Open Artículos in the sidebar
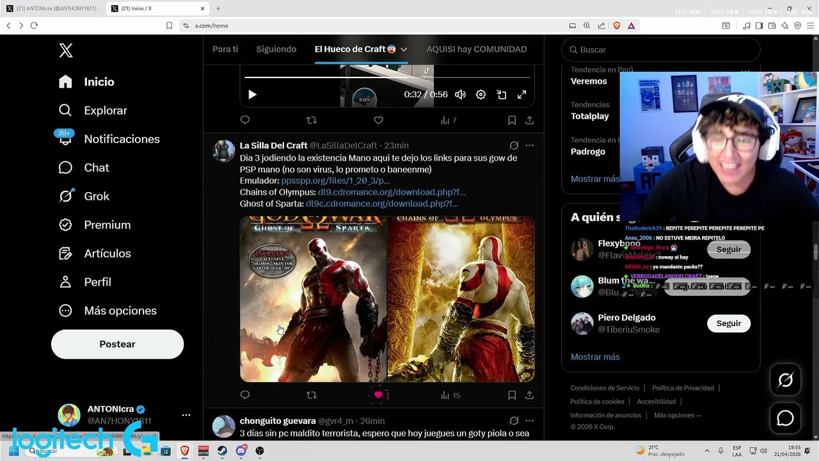819x461 pixels. click(94, 254)
